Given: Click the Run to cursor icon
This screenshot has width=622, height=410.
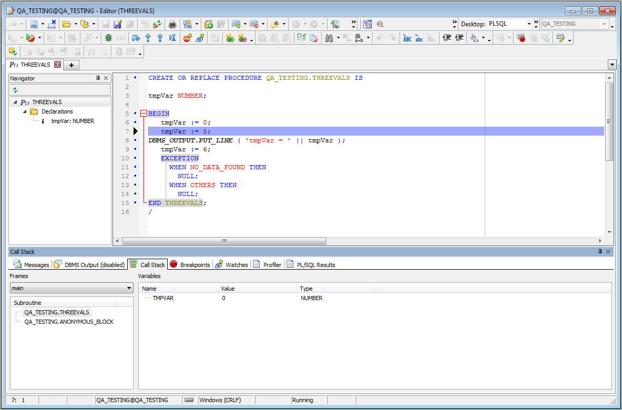Looking at the screenshot, I should click(172, 37).
